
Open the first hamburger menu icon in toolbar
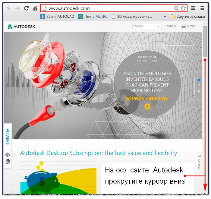[x=193, y=8]
